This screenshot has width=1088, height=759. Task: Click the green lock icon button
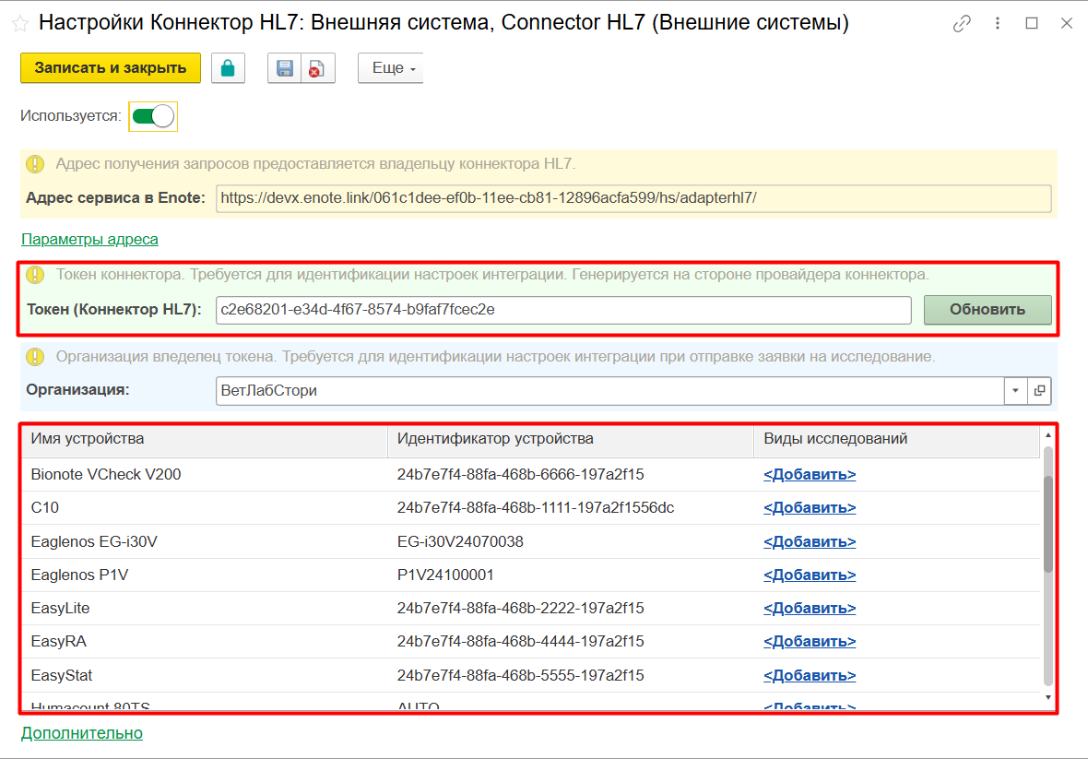(x=228, y=68)
